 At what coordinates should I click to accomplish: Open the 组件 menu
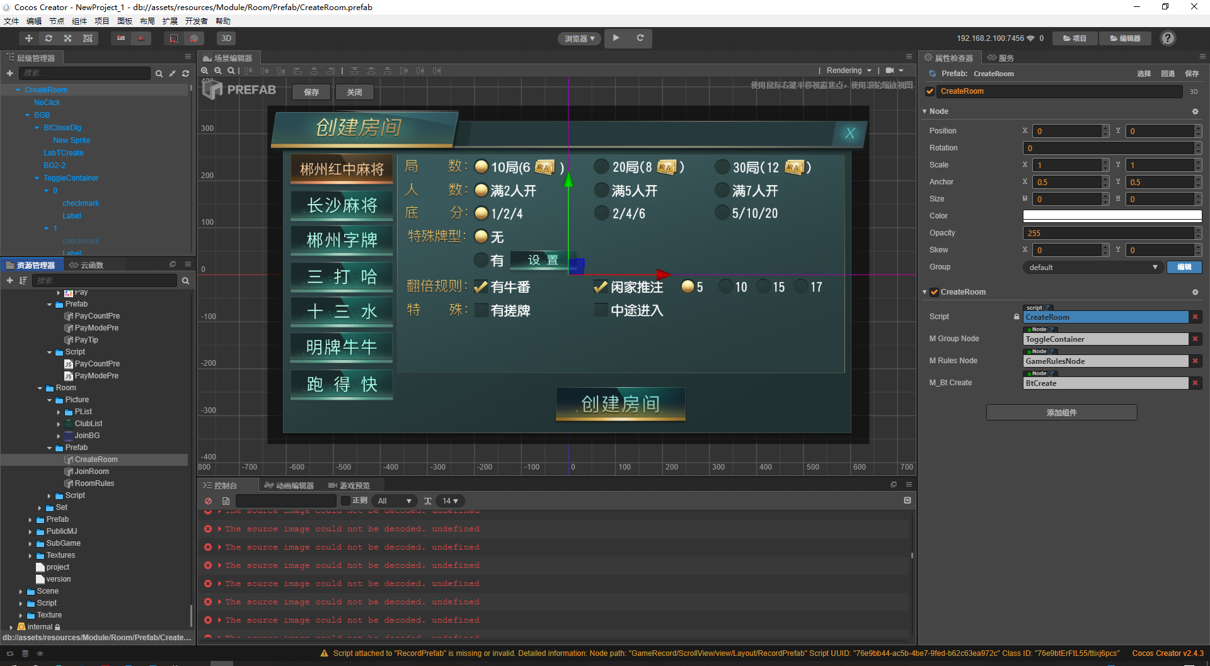click(79, 21)
